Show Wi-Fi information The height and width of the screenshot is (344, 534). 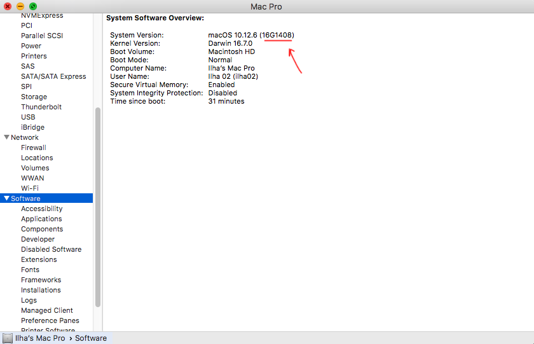(30, 188)
